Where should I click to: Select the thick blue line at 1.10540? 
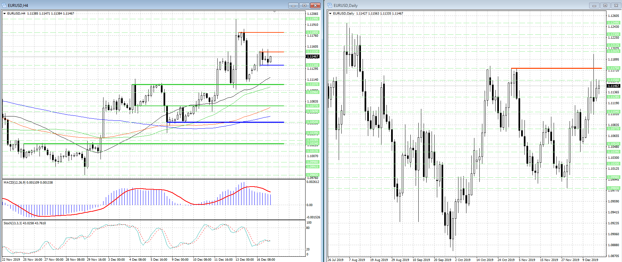pyautogui.click(x=225, y=122)
